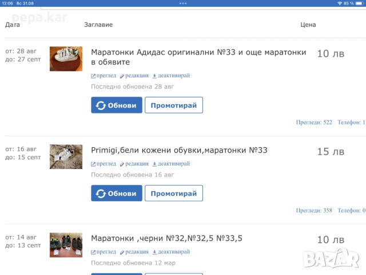Click 'Последно обновена 16 авг' text
This screenshot has width=366, height=275.
(133, 175)
